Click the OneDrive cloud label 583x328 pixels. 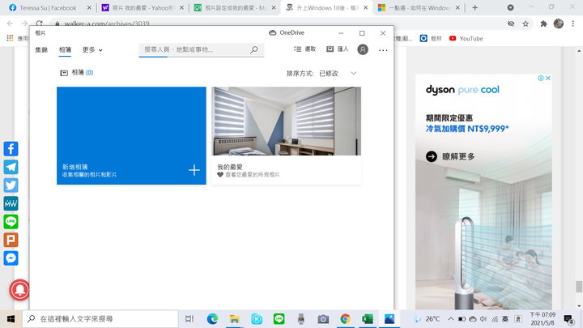pyautogui.click(x=287, y=32)
